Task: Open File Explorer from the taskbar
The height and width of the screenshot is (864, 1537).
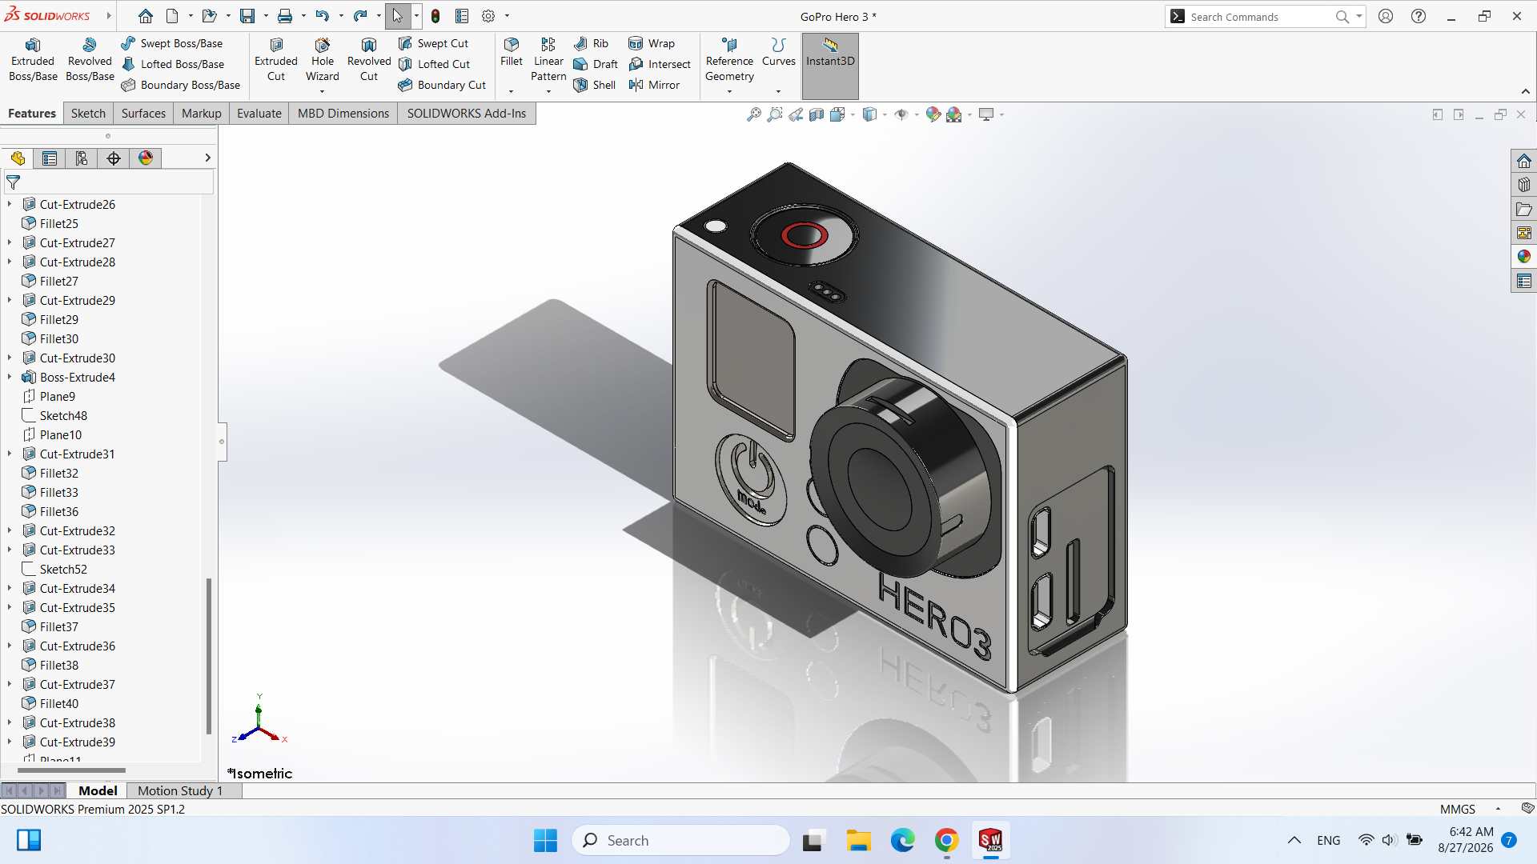Action: point(858,840)
